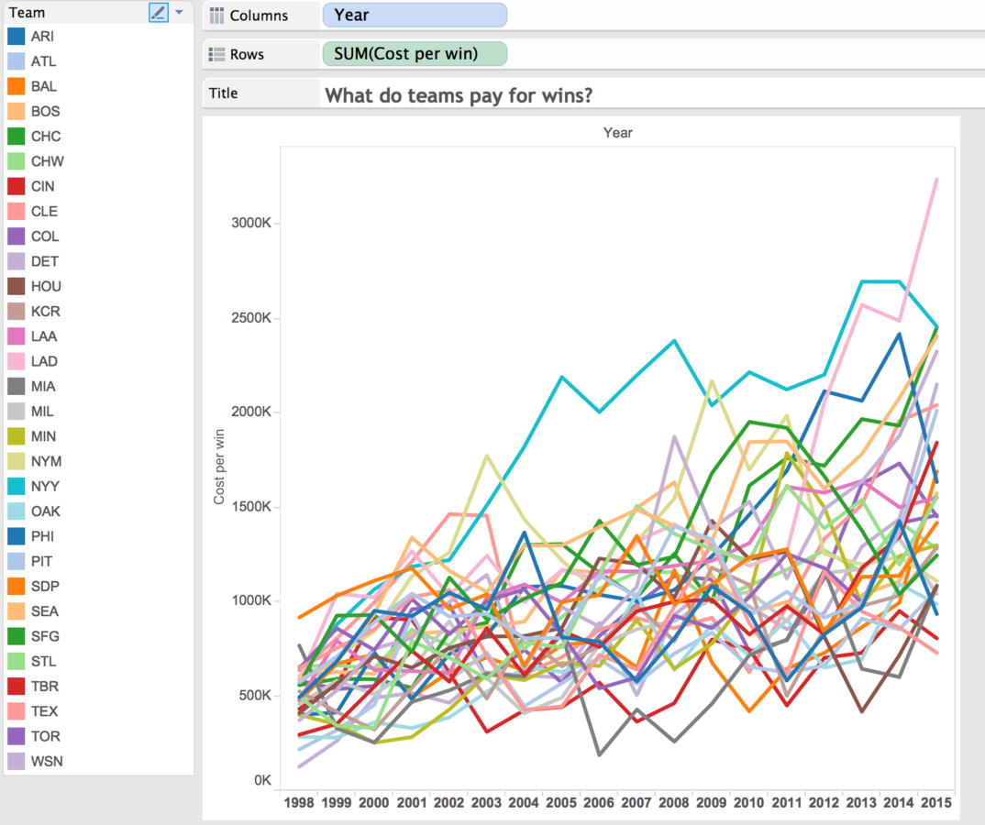Viewport: 985px width, 825px height.
Task: Click the 3000K axis tick label
Action: (x=250, y=223)
